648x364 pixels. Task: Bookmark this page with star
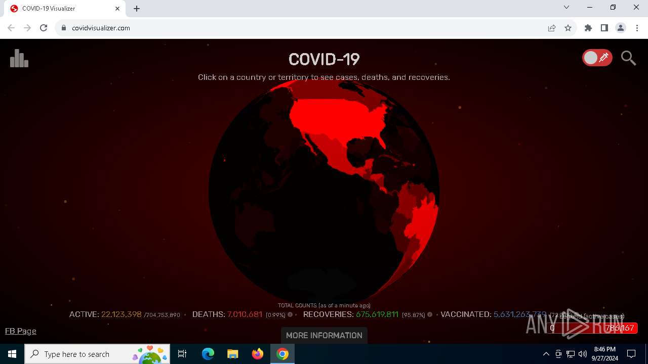click(x=568, y=28)
